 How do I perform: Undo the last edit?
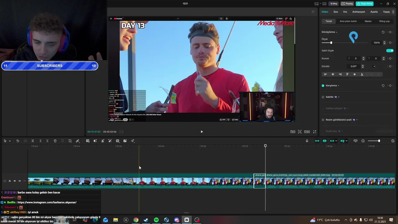click(x=18, y=141)
